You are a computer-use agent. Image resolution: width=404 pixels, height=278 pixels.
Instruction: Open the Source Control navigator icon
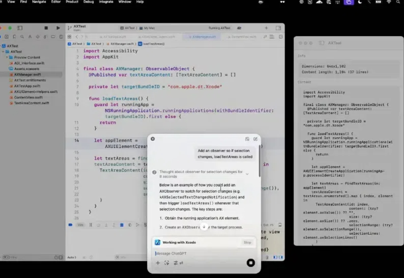coord(7,37)
